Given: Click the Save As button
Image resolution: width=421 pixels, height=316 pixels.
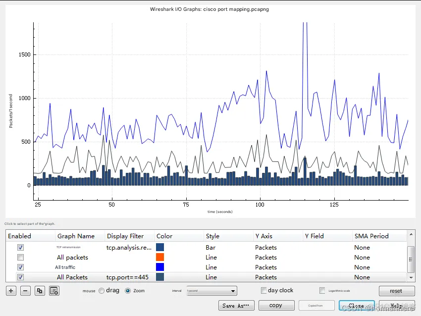Looking at the screenshot, I should pyautogui.click(x=236, y=306).
